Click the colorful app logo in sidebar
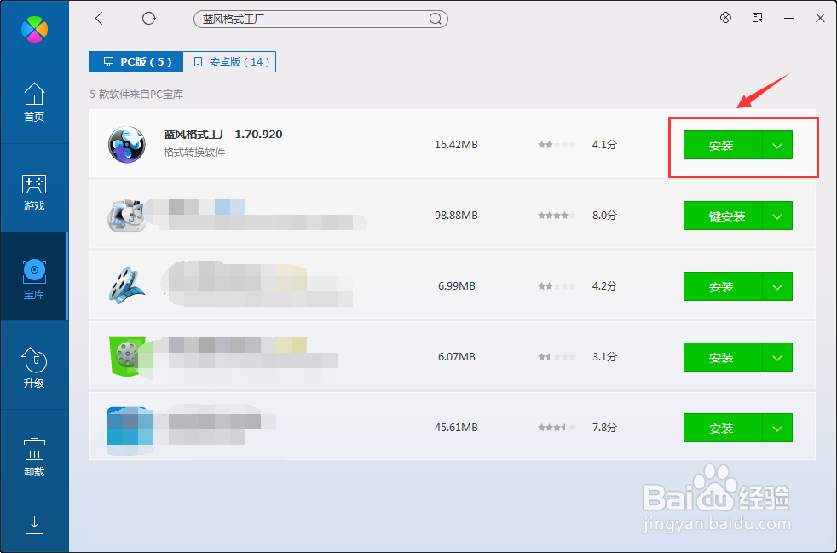Image resolution: width=837 pixels, height=553 pixels. (x=34, y=28)
